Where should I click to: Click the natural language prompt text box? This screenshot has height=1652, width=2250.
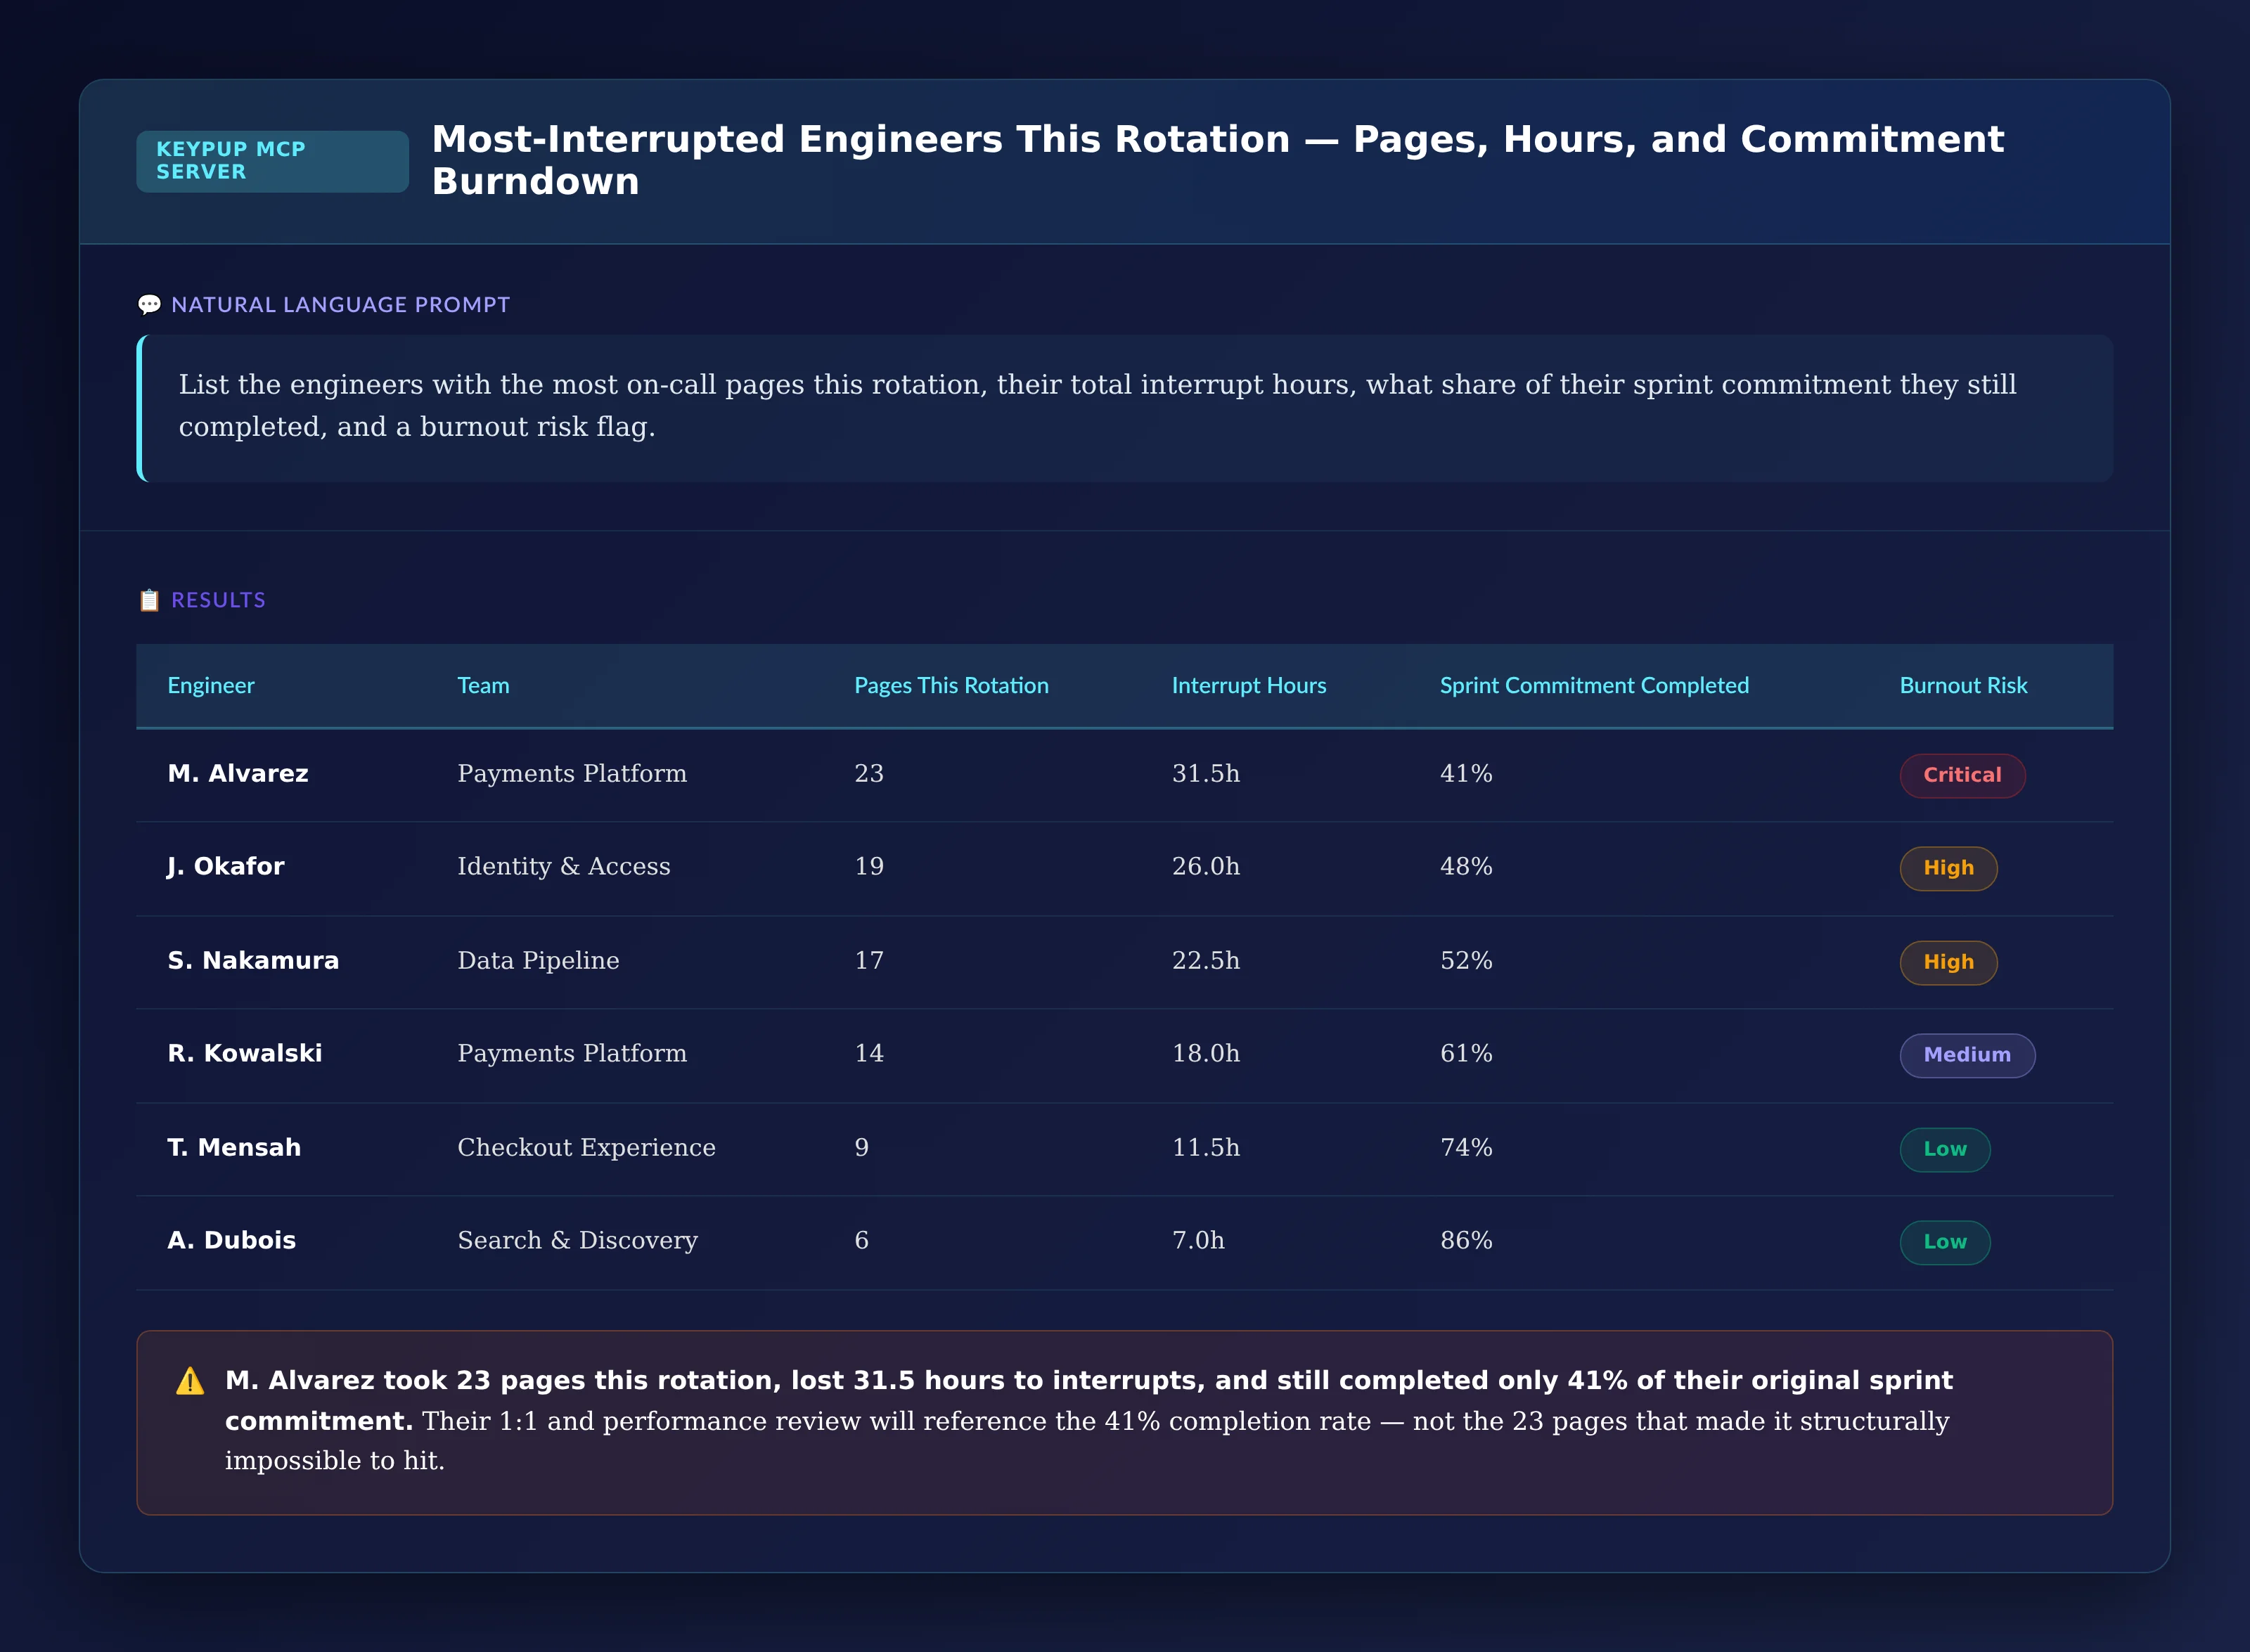click(1125, 408)
